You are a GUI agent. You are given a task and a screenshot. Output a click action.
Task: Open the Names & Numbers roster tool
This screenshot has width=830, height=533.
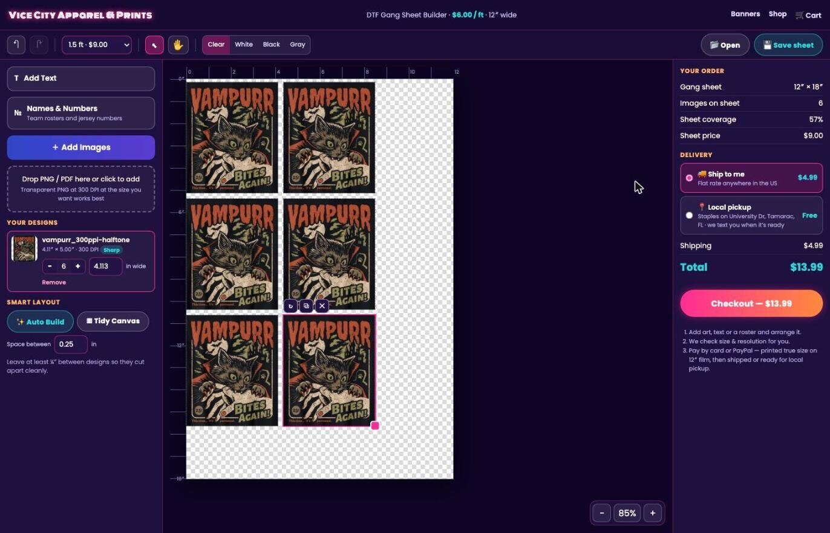[x=81, y=113]
